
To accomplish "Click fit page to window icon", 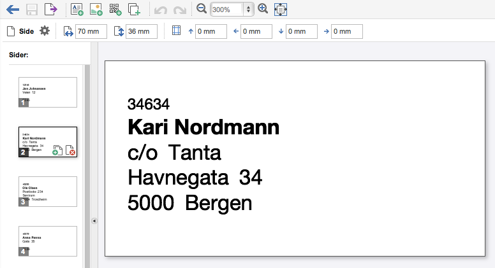I will (x=281, y=9).
